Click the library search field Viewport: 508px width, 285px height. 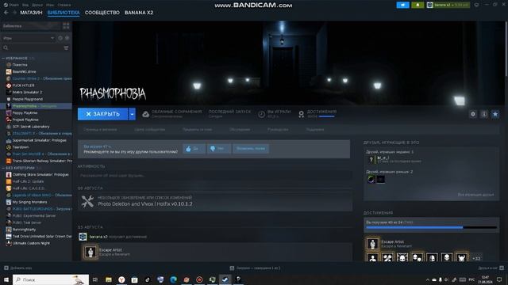33,47
